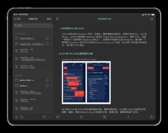This screenshot has height=133, width=168.
Task: Expand the second iCloud Drive folder chevron
Action: point(51,44)
